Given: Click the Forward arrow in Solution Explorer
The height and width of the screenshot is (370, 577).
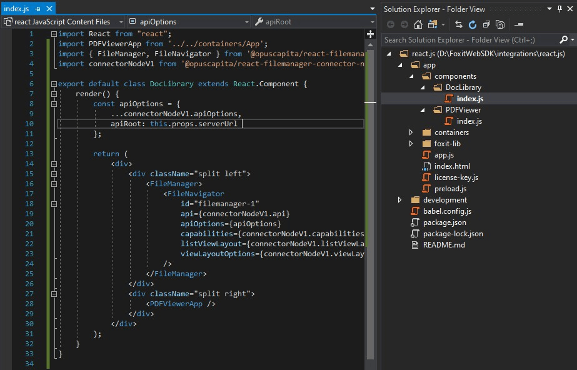Looking at the screenshot, I should [x=404, y=24].
